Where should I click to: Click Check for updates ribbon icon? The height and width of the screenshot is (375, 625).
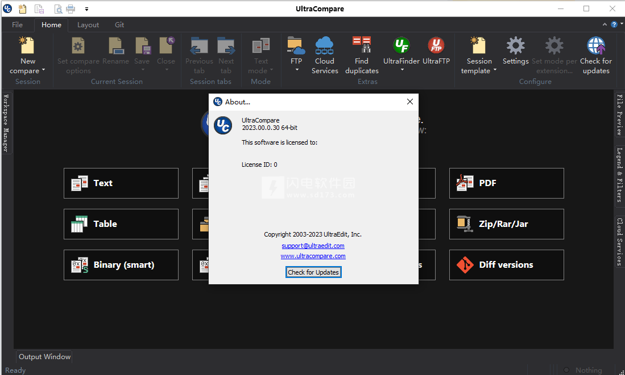coord(596,45)
